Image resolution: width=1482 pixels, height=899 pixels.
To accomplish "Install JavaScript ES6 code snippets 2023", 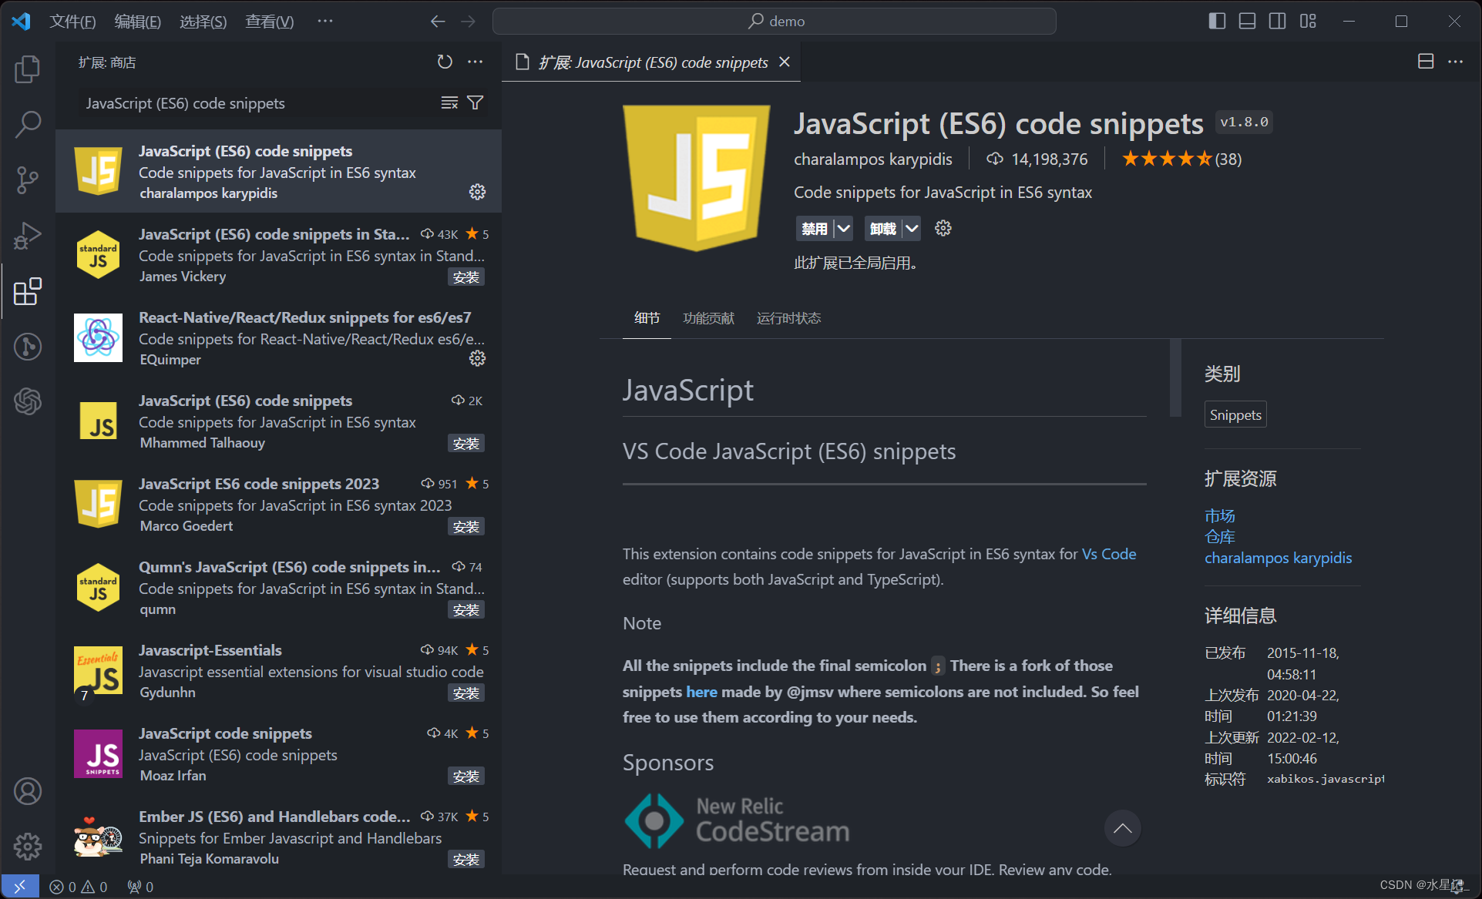I will tap(466, 527).
